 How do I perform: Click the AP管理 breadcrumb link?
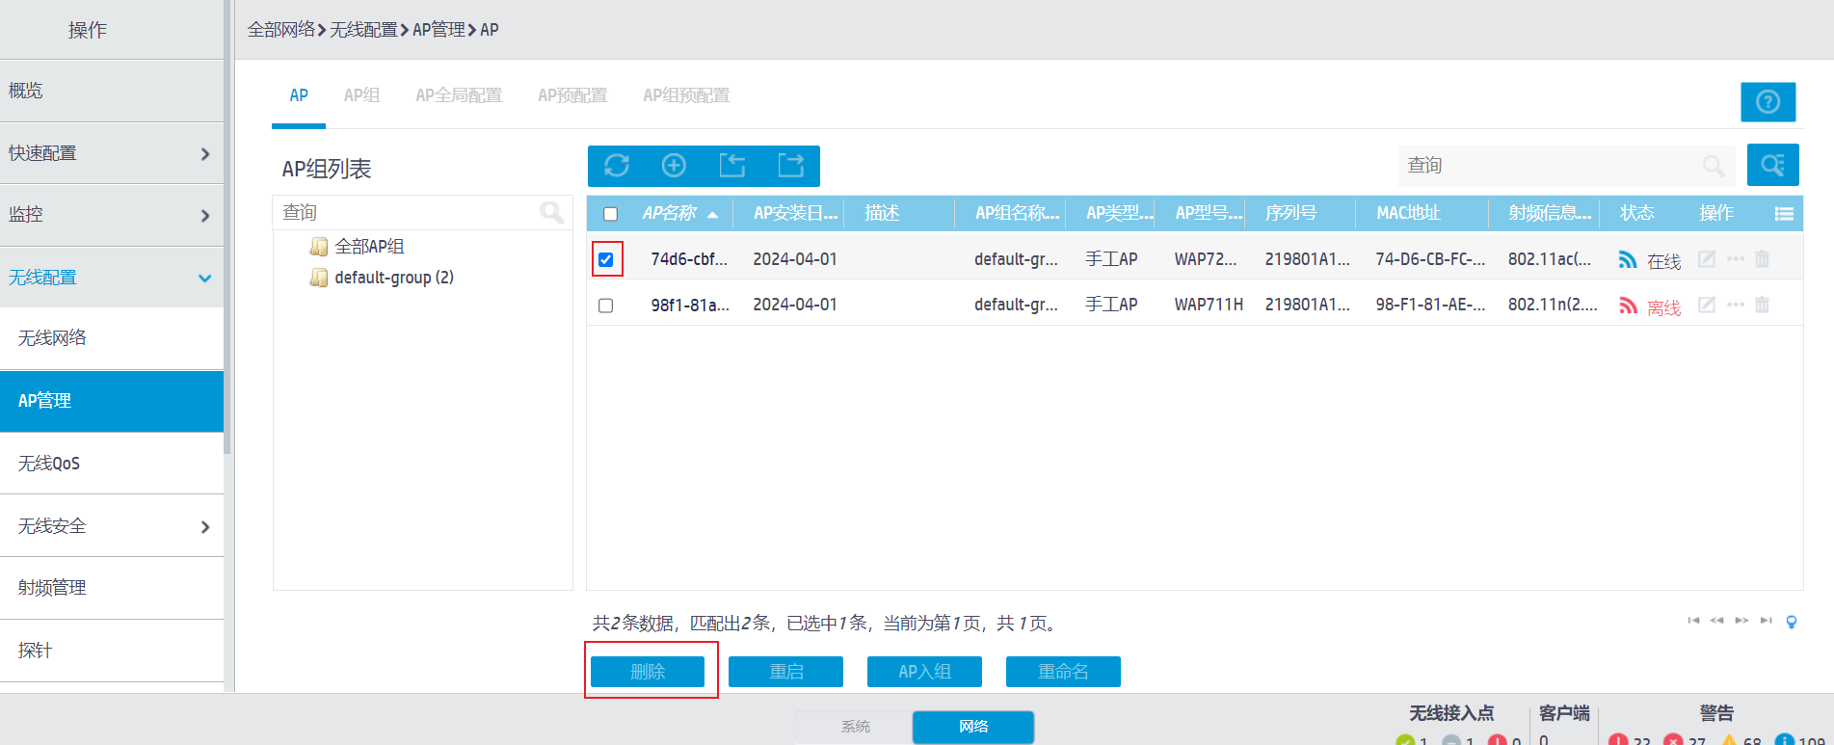[439, 30]
